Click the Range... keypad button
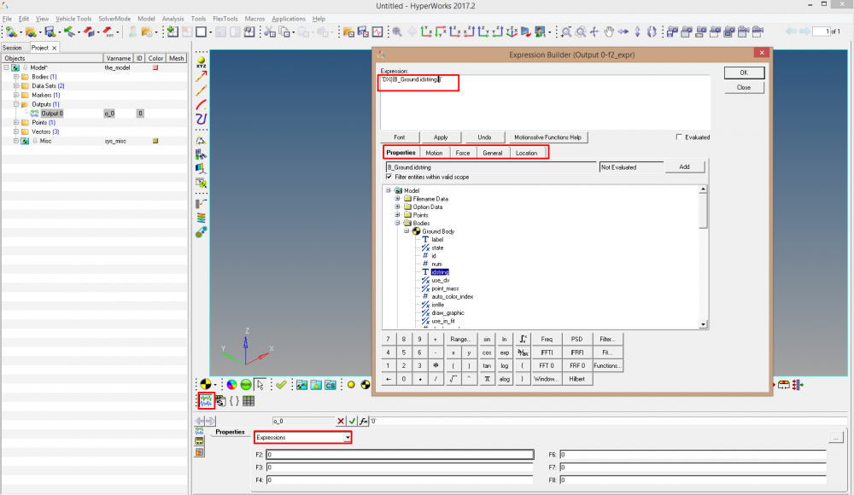854x495 pixels. (x=460, y=339)
